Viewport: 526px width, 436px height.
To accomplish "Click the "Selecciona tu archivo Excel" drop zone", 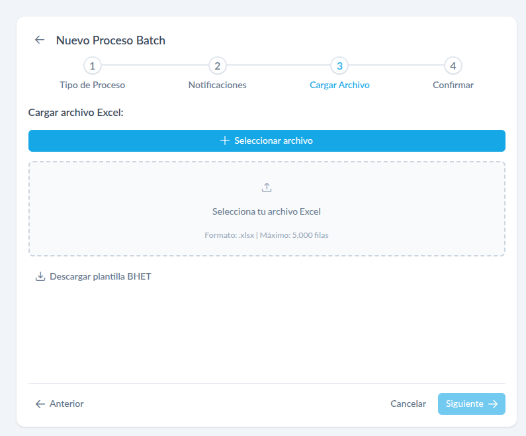I will coord(267,212).
